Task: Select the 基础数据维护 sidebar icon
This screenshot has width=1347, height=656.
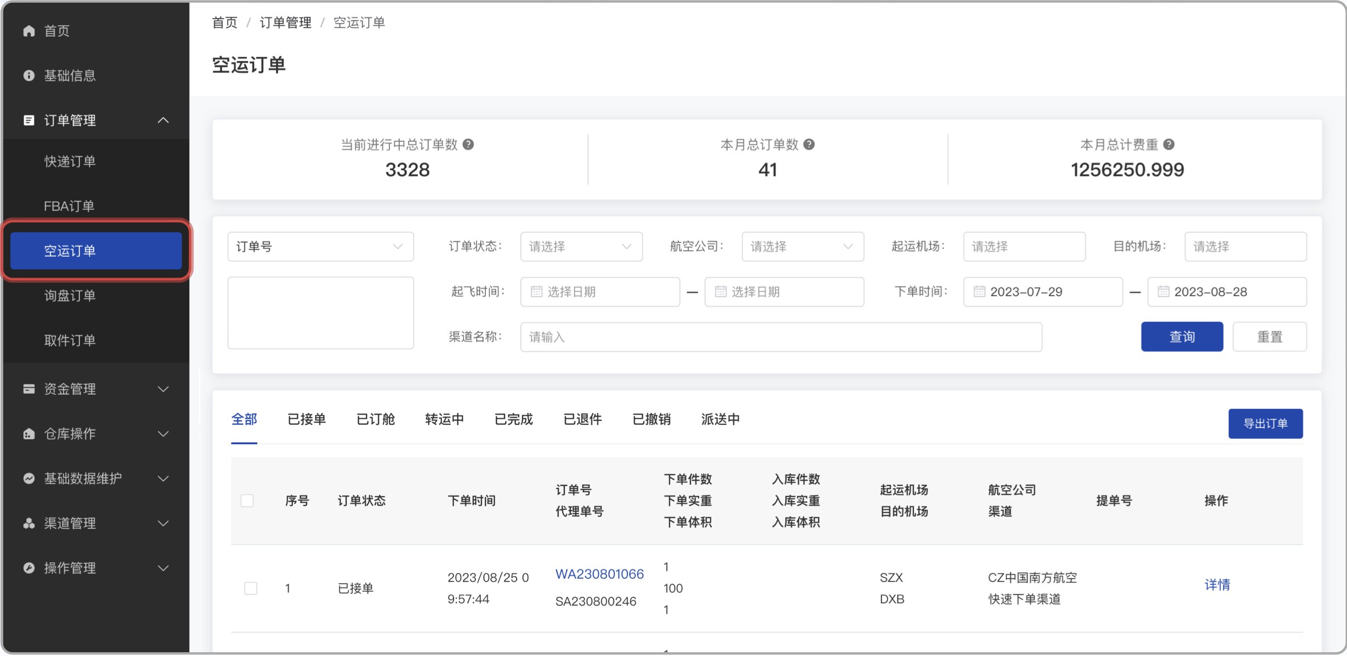Action: 29,479
